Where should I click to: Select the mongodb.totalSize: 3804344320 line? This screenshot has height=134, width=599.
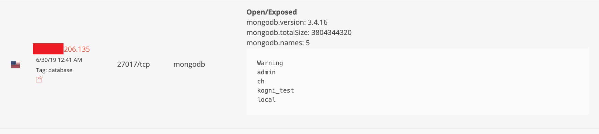coord(299,33)
